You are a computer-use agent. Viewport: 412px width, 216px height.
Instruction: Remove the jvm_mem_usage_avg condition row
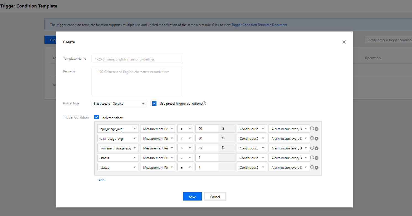(x=317, y=148)
